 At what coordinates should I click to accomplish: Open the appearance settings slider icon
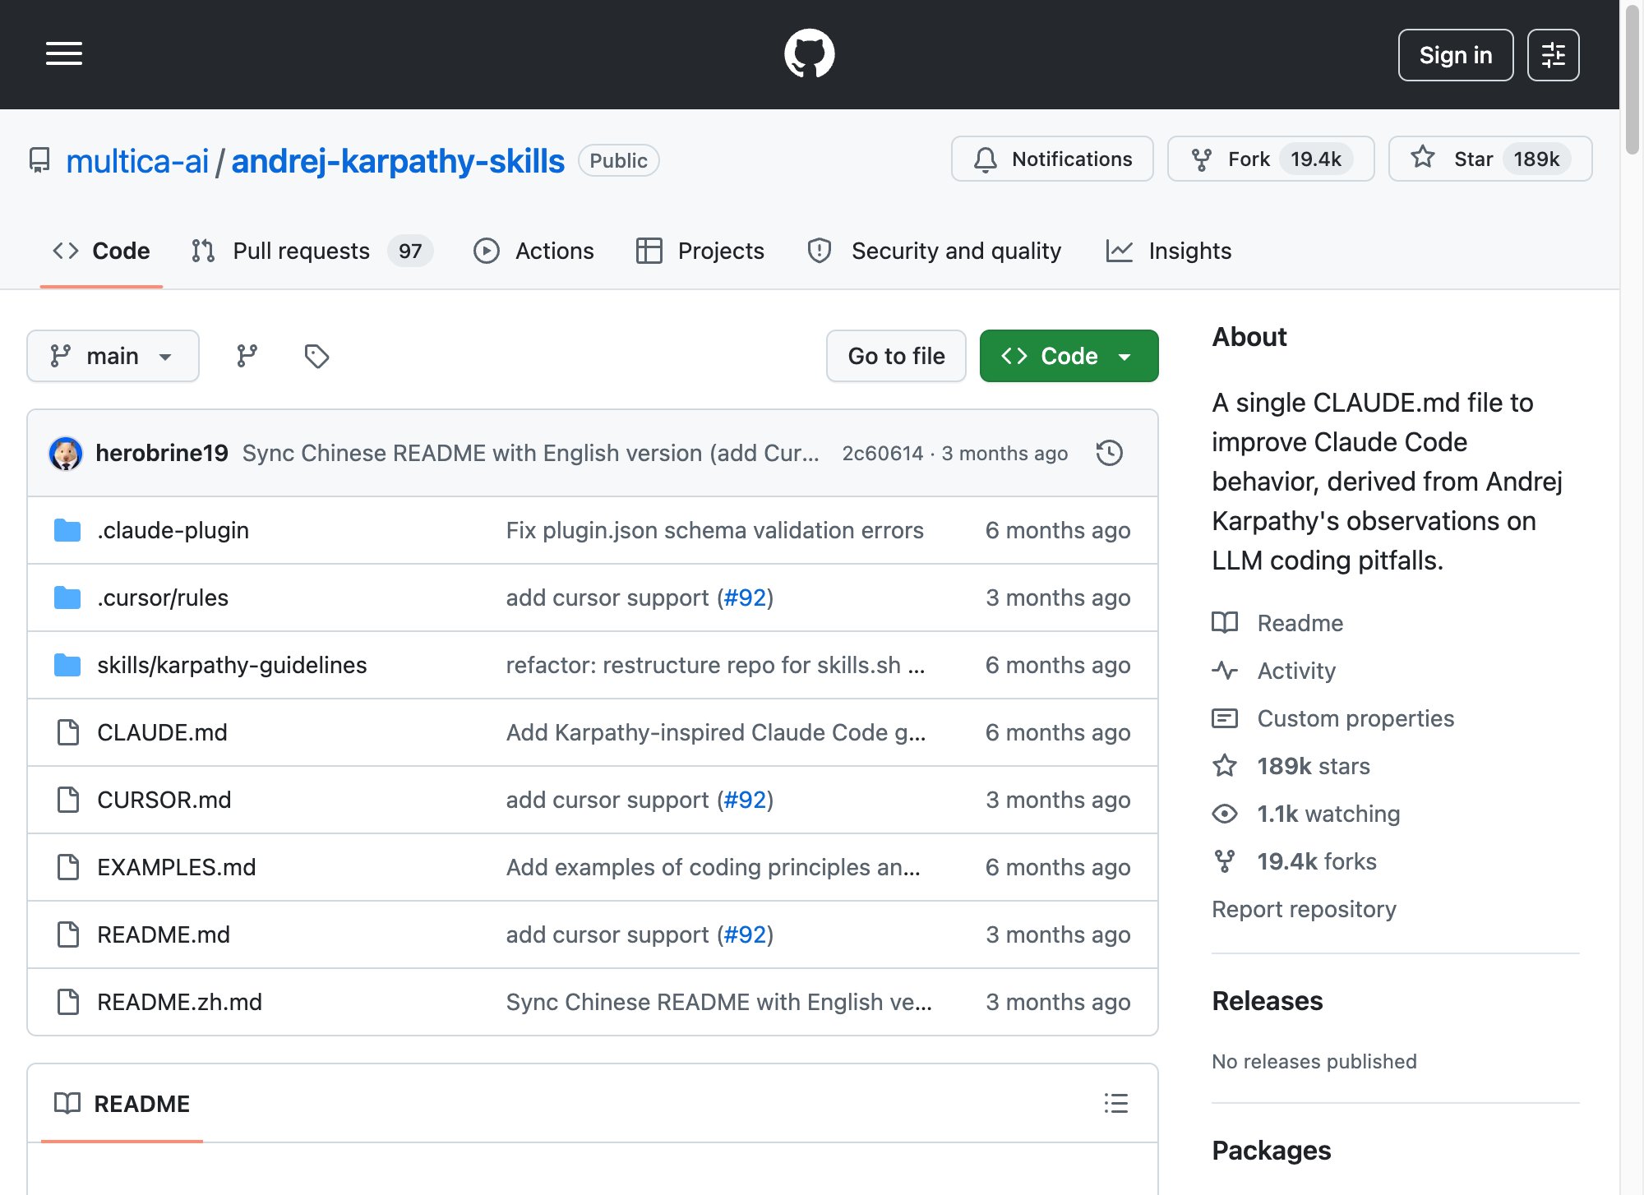coord(1553,55)
